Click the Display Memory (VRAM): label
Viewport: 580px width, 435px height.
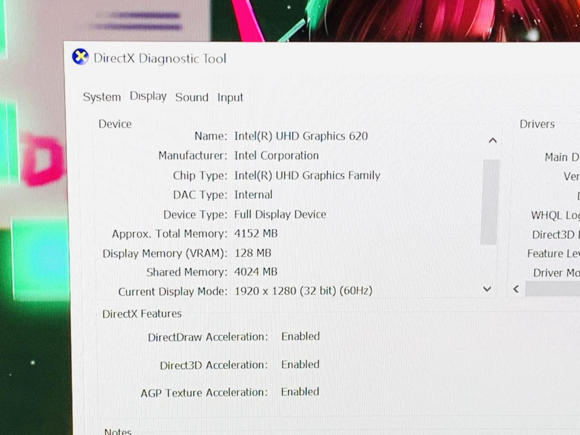[165, 253]
